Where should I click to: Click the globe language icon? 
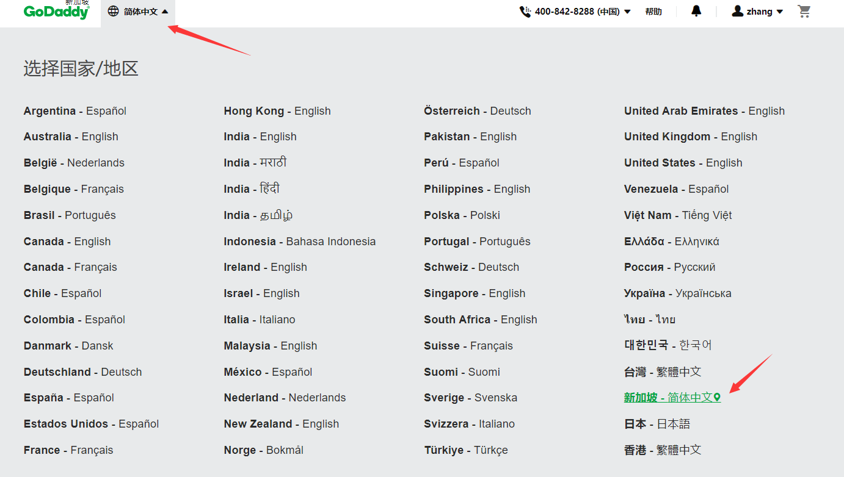113,11
